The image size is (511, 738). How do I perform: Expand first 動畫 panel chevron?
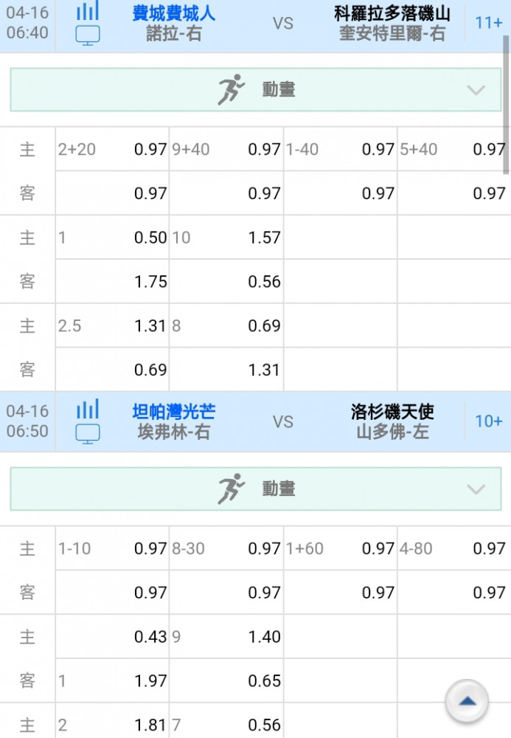pyautogui.click(x=476, y=90)
